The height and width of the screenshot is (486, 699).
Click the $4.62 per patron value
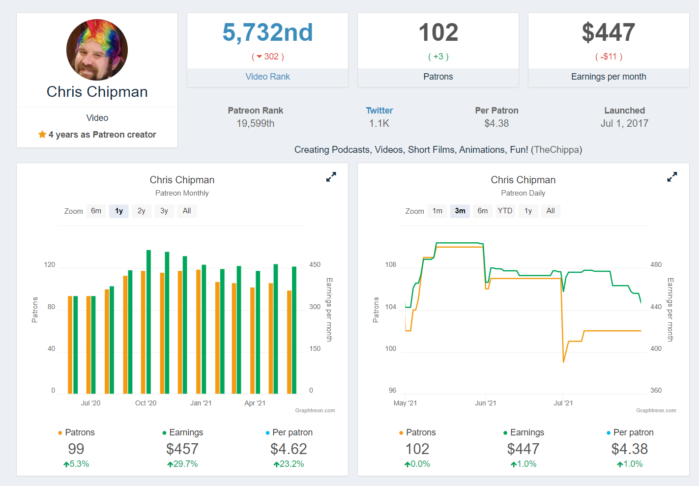tap(289, 449)
